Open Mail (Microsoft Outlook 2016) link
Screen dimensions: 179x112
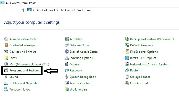click(x=29, y=64)
